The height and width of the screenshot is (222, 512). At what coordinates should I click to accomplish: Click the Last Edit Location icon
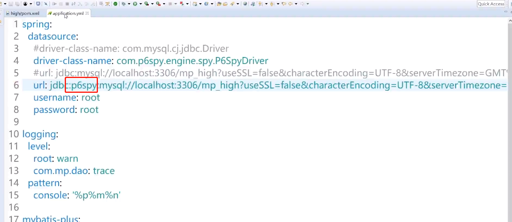(284, 4)
